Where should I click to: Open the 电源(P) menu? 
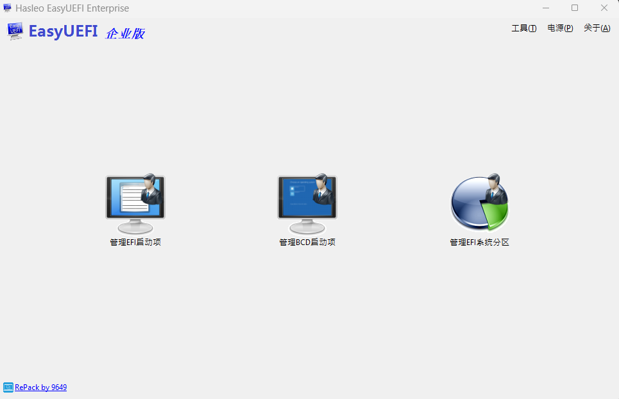(560, 28)
